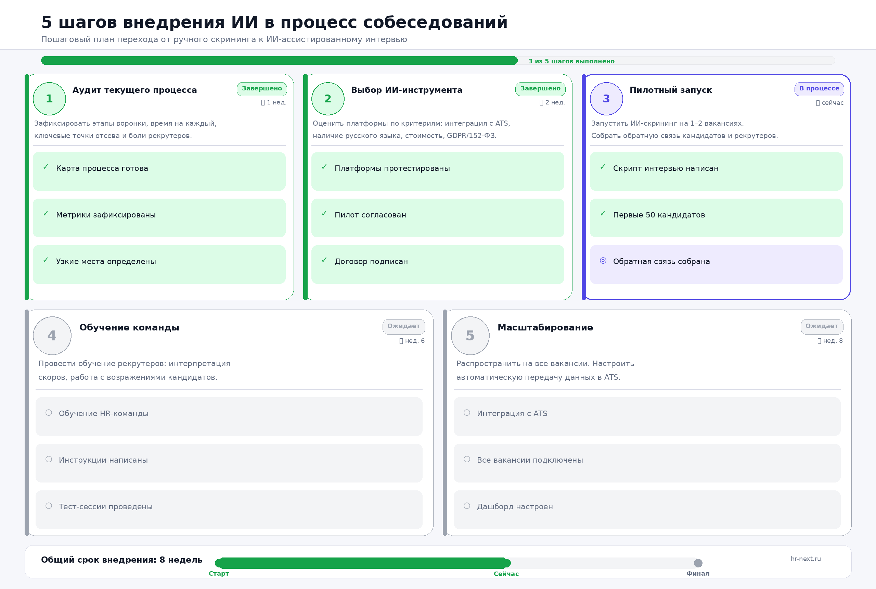
Task: Click Ожидает badge on Масштабирование
Action: 822,326
